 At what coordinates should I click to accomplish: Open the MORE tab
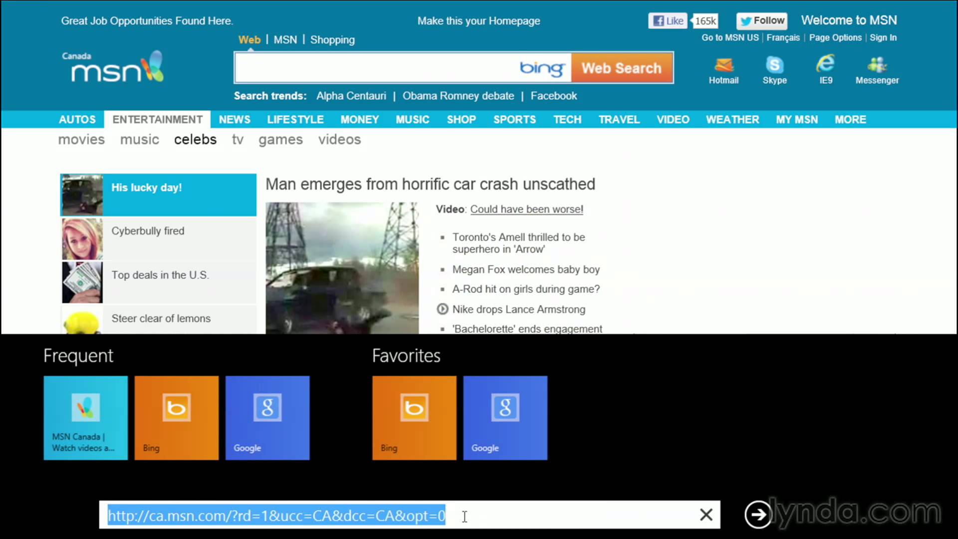(x=851, y=120)
